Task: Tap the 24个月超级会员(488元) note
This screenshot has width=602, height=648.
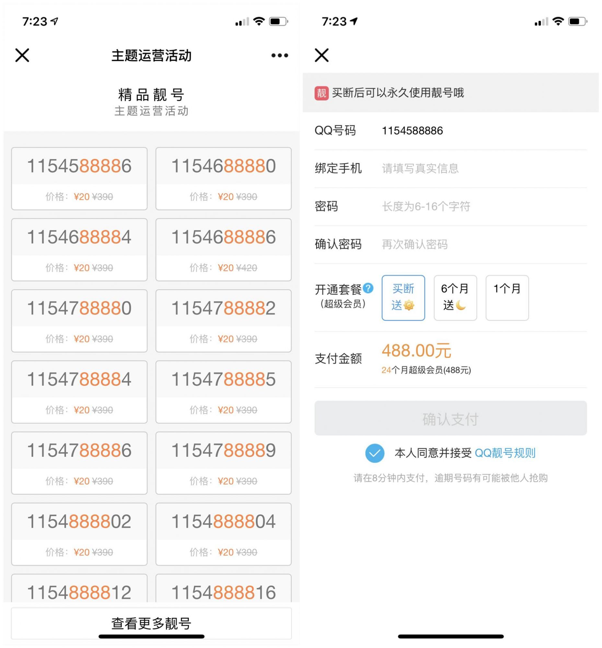Action: click(x=426, y=370)
